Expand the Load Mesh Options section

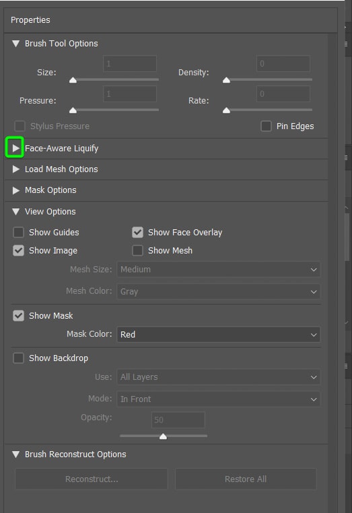15,169
